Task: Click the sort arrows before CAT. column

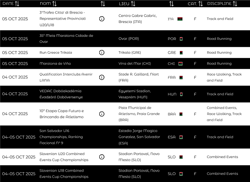Action: 171,4
